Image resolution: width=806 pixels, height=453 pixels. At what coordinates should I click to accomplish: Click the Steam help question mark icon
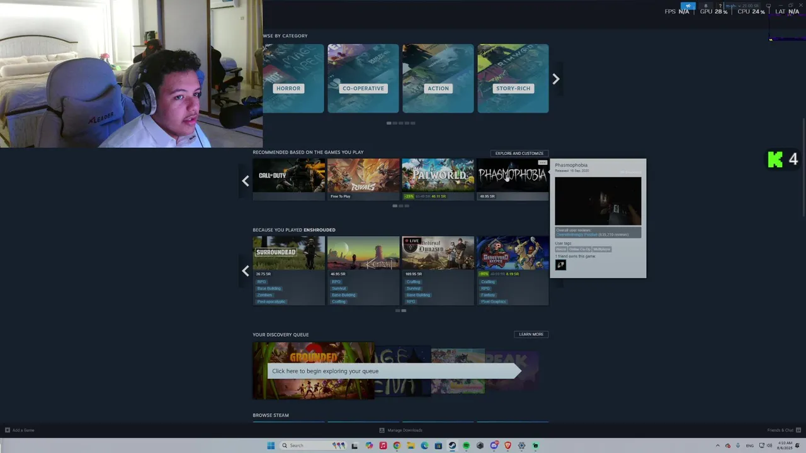point(720,6)
